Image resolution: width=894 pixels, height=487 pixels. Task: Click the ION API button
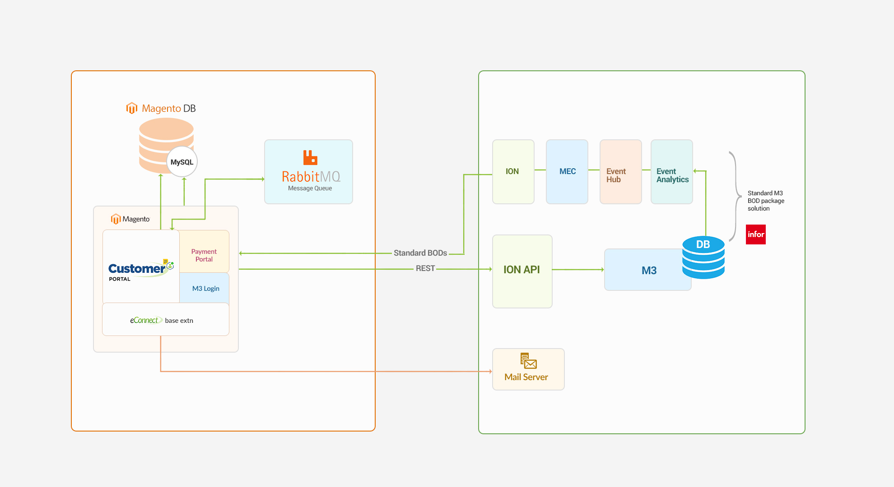[x=522, y=269]
